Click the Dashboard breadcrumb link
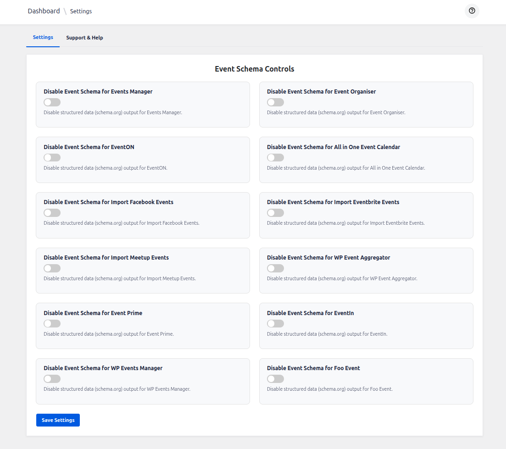Image resolution: width=506 pixels, height=449 pixels. point(44,11)
